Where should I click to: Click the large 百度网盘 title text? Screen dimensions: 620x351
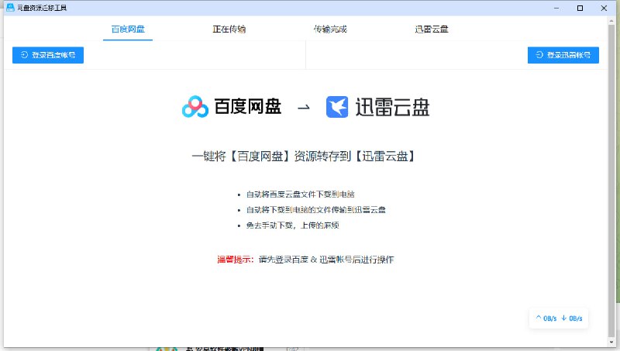tap(248, 107)
